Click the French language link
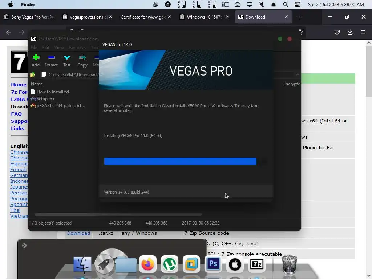372x279 pixels. (x=18, y=169)
